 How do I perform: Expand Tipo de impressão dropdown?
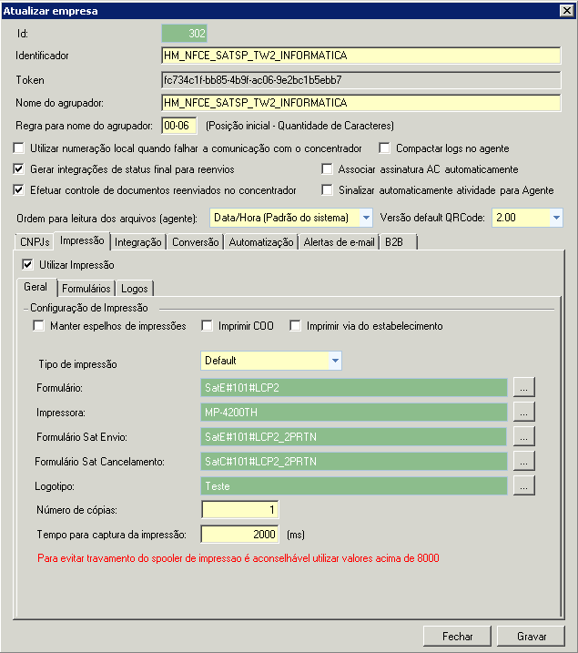[336, 362]
